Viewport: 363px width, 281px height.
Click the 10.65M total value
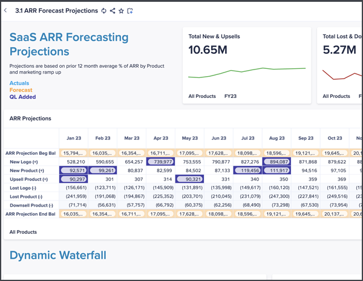[x=208, y=50]
